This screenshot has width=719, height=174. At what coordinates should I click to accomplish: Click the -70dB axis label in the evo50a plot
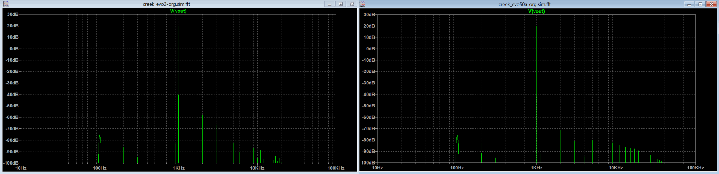click(x=369, y=128)
